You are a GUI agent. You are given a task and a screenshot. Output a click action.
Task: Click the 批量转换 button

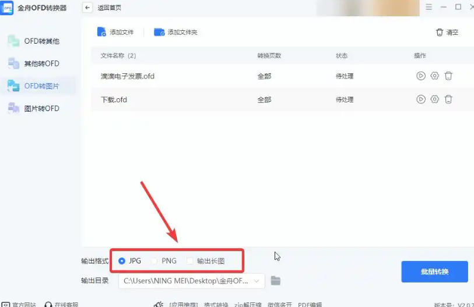434,272
